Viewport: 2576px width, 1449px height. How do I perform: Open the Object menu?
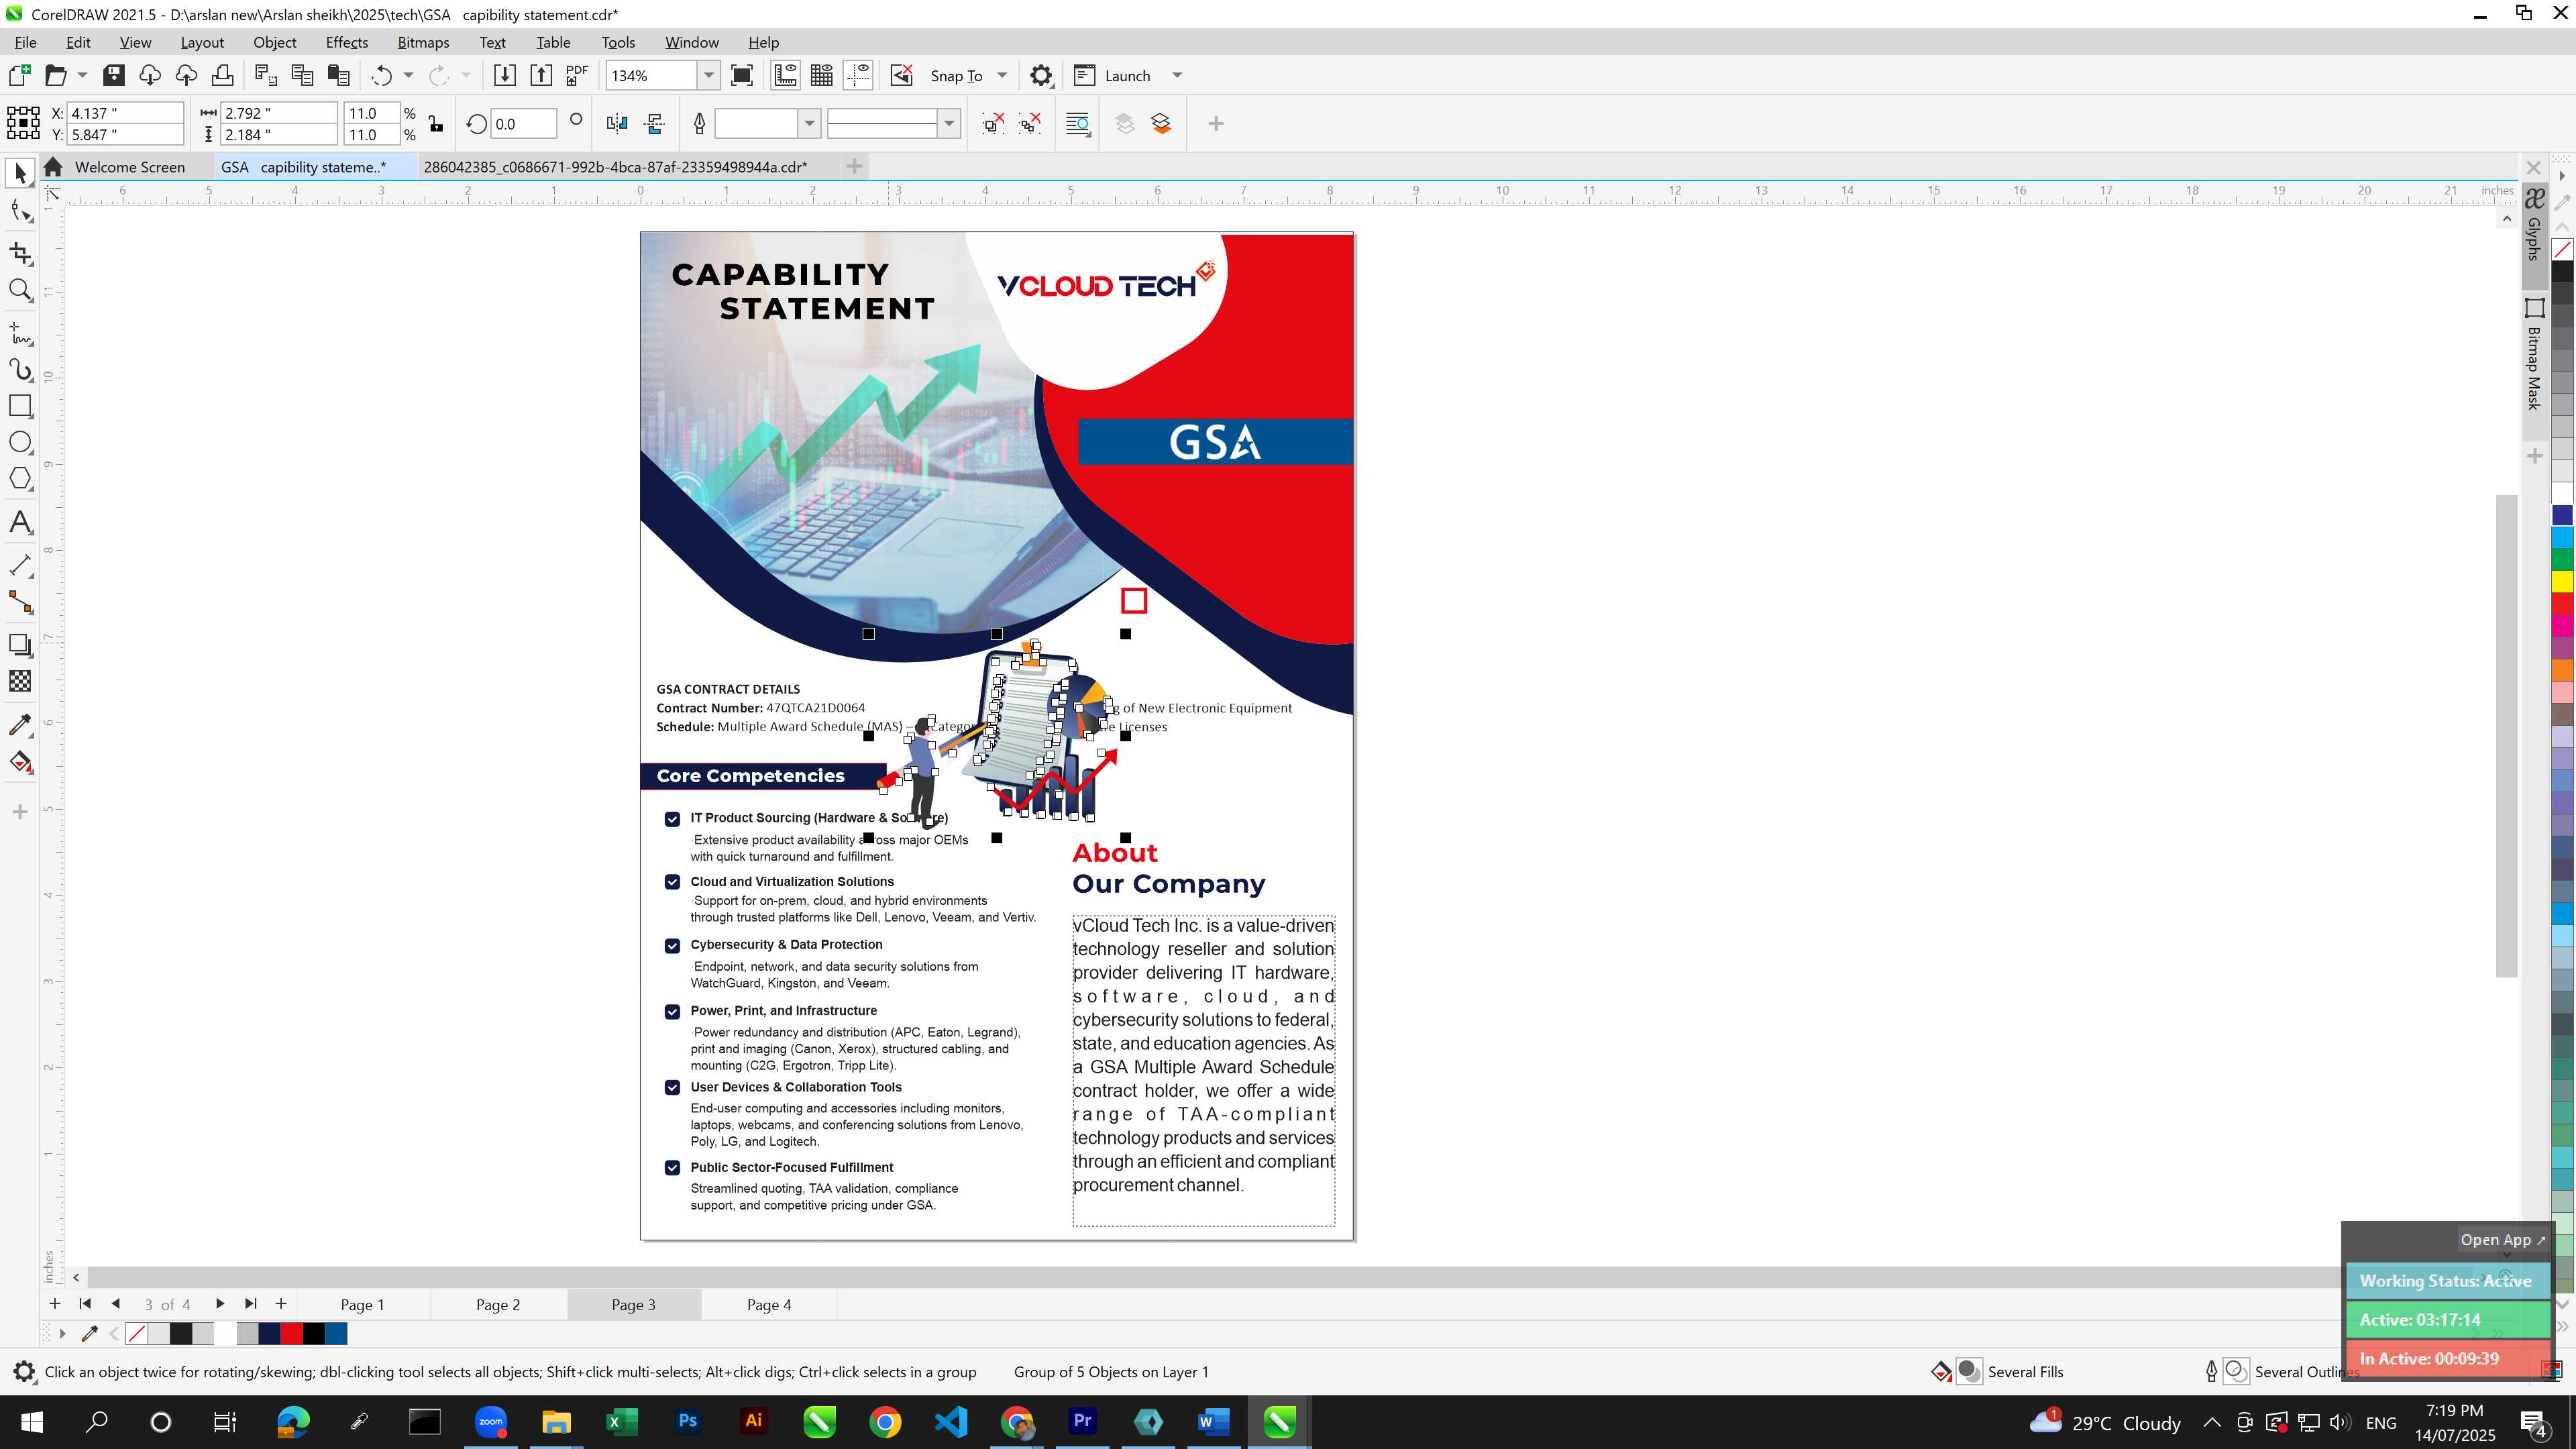coord(274,42)
